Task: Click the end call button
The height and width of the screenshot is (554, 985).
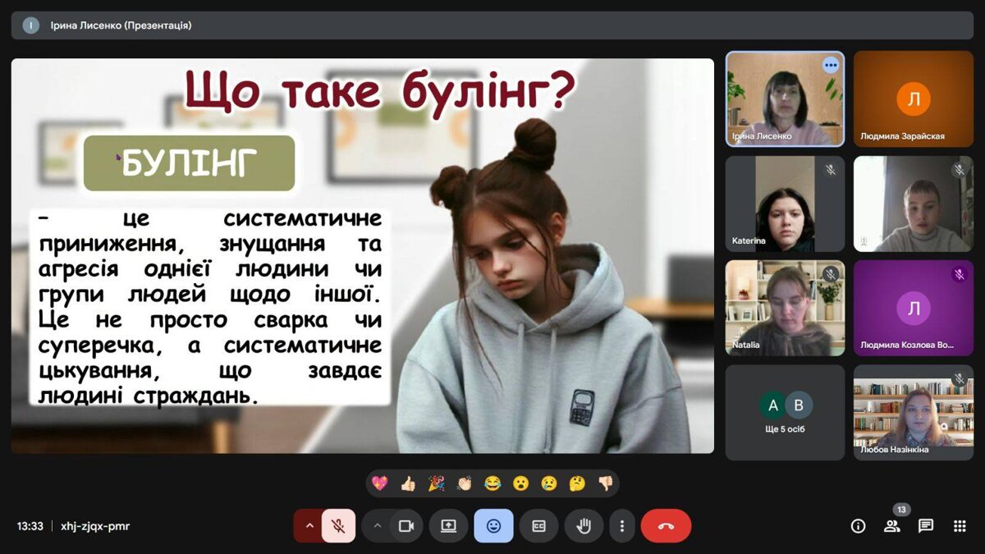Action: (666, 526)
